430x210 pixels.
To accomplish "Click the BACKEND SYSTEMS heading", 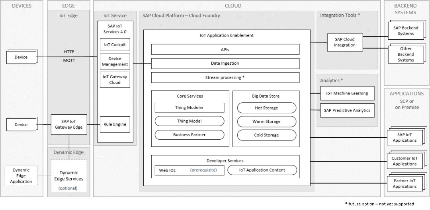I will [x=405, y=9].
